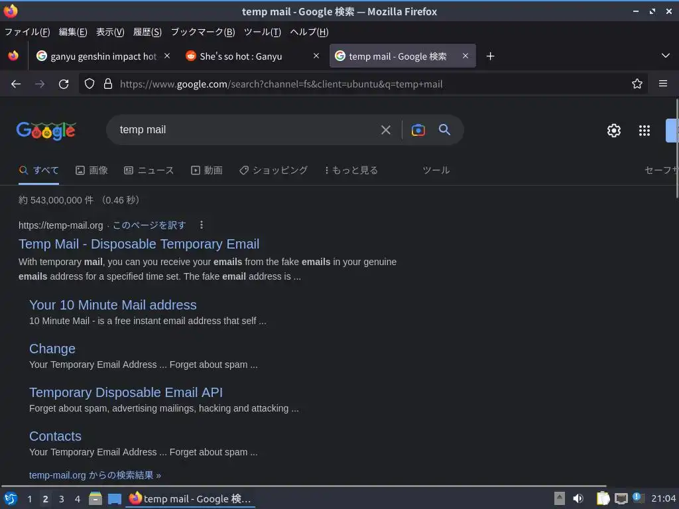Click show desktop icon in taskbar
Screen dimensions: 679x509
click(x=114, y=499)
